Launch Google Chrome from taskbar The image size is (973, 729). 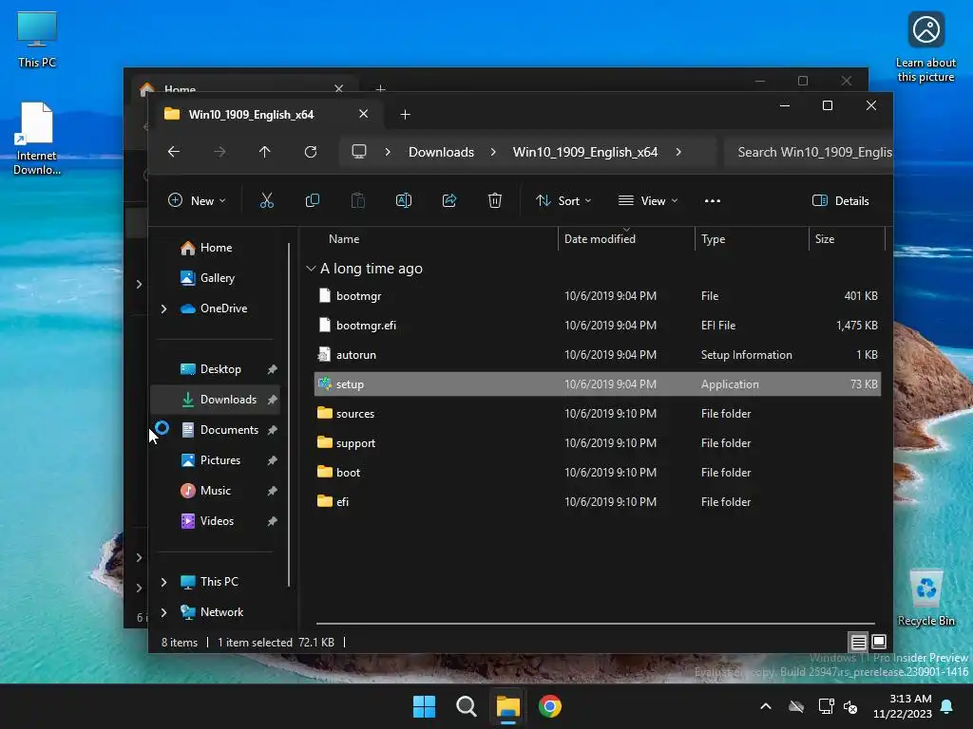(550, 706)
